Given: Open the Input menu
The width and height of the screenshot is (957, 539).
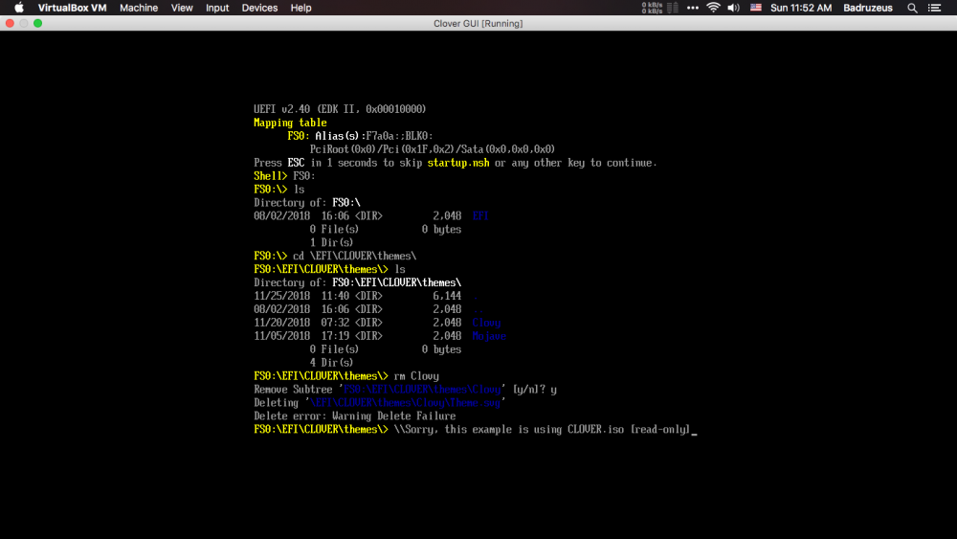Looking at the screenshot, I should [x=216, y=8].
